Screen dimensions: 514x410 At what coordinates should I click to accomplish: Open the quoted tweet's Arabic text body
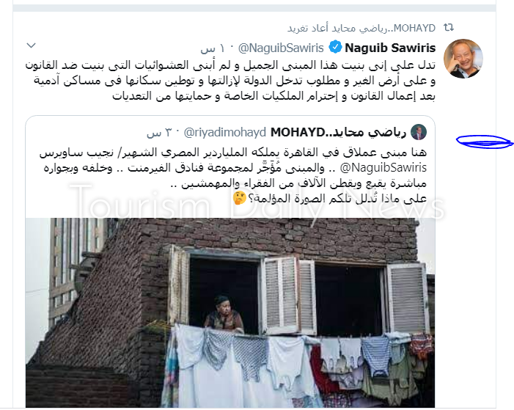[233, 175]
